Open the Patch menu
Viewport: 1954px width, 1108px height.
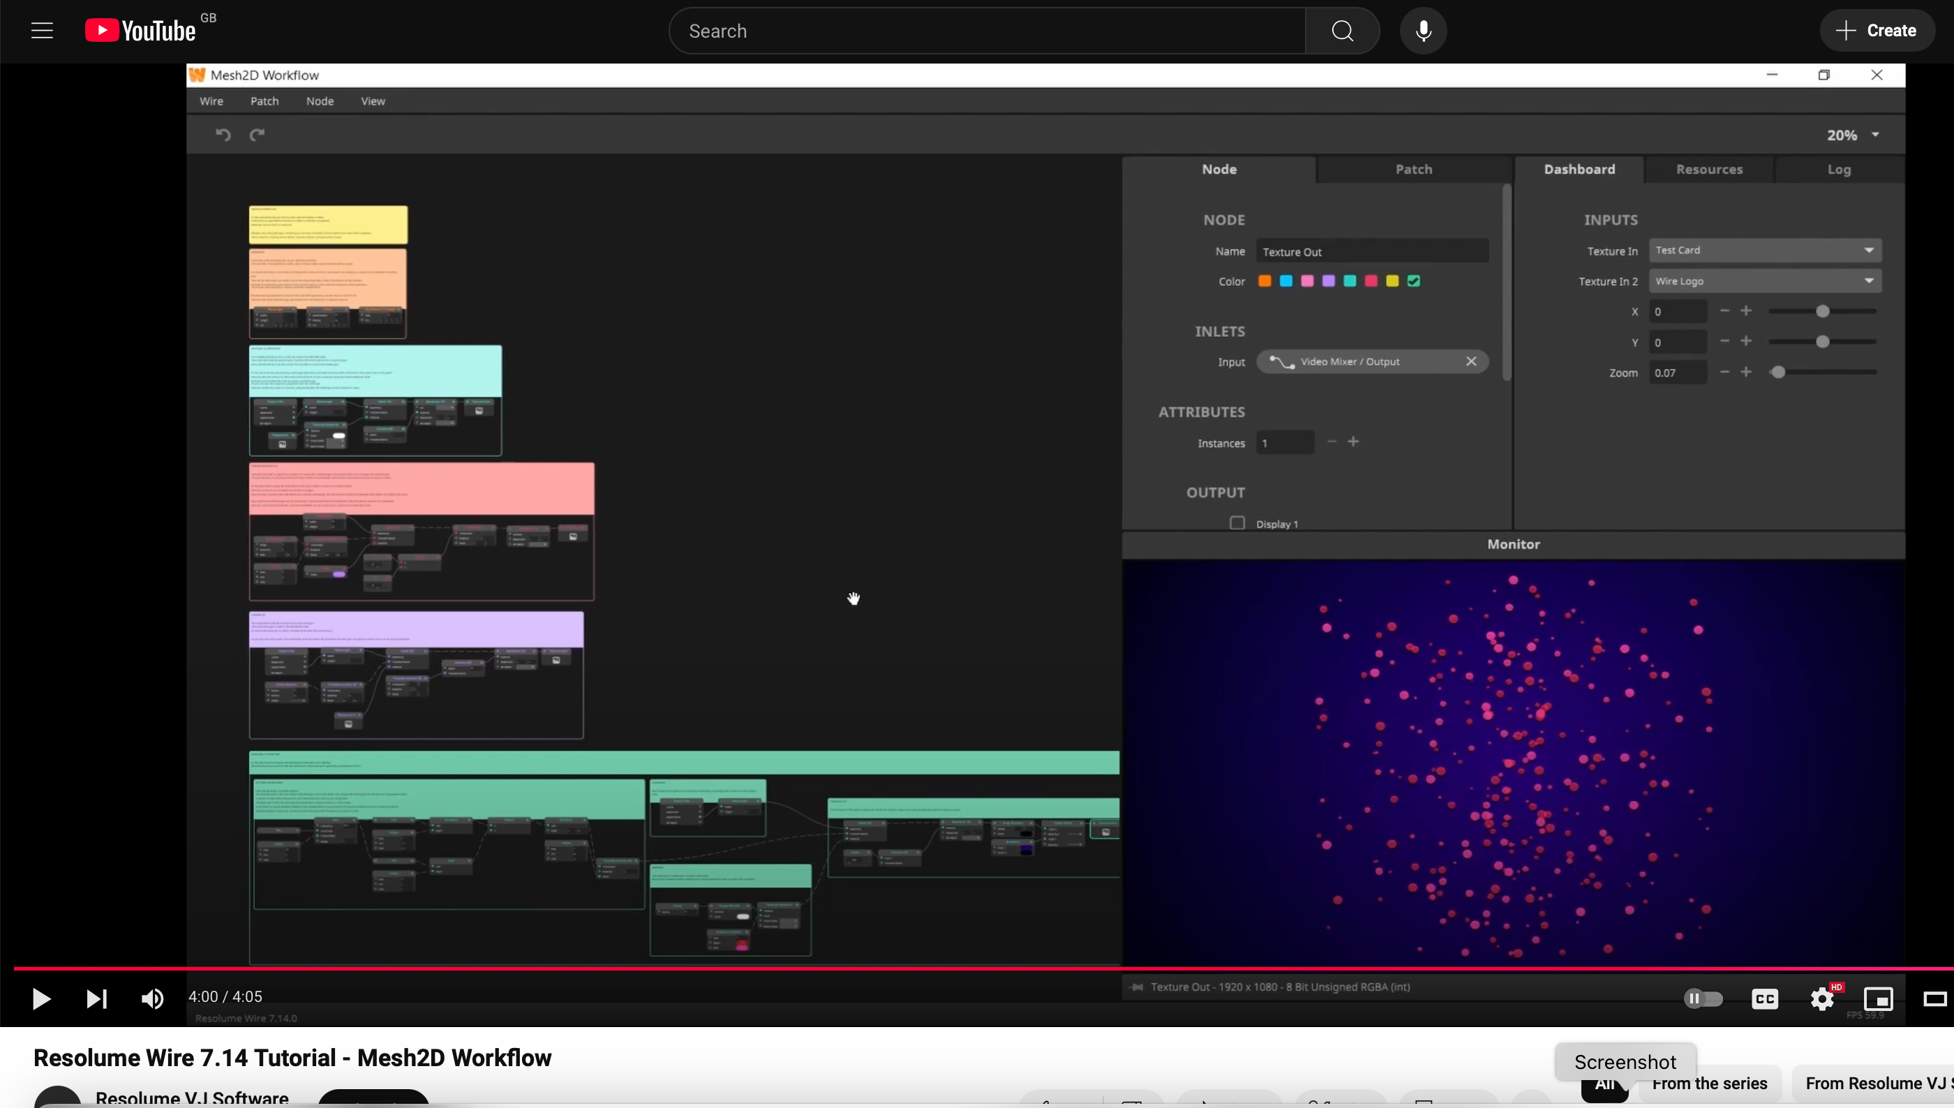pyautogui.click(x=264, y=101)
